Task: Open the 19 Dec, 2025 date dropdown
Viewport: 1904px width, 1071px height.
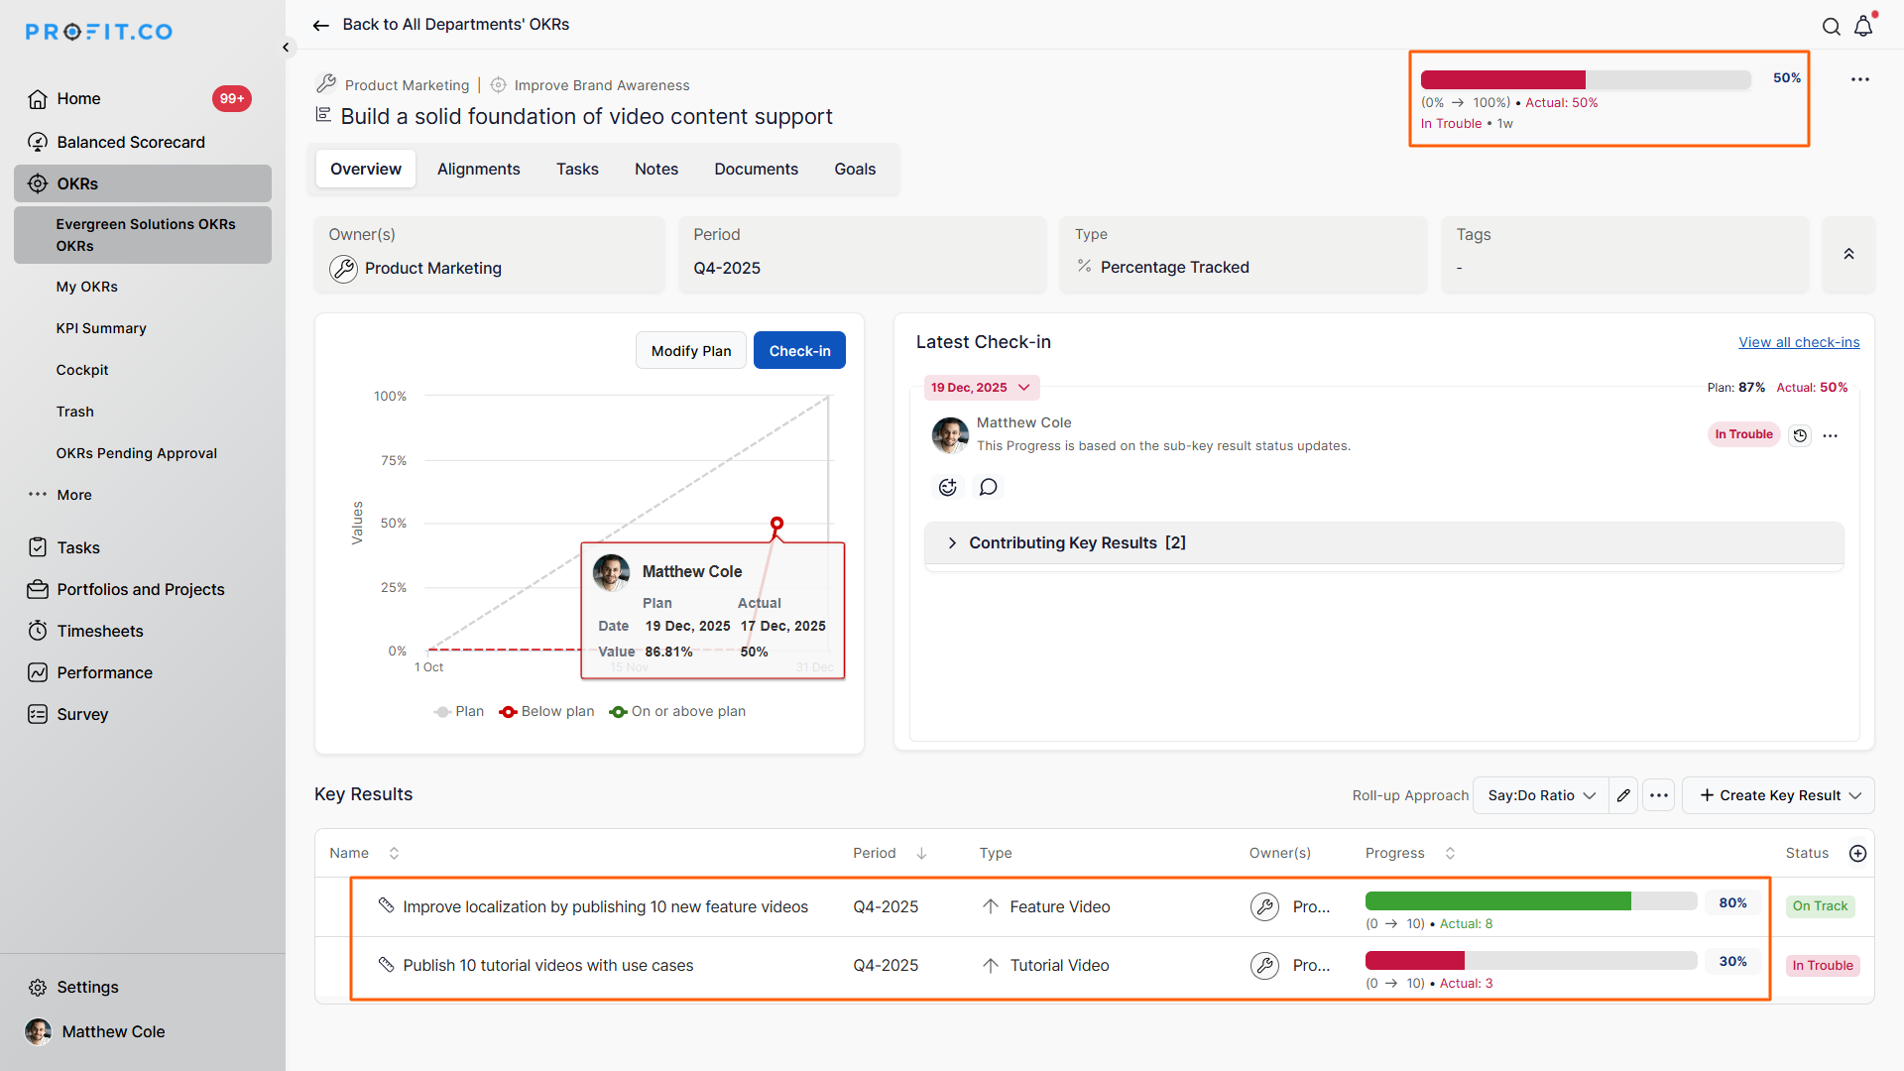Action: click(980, 388)
